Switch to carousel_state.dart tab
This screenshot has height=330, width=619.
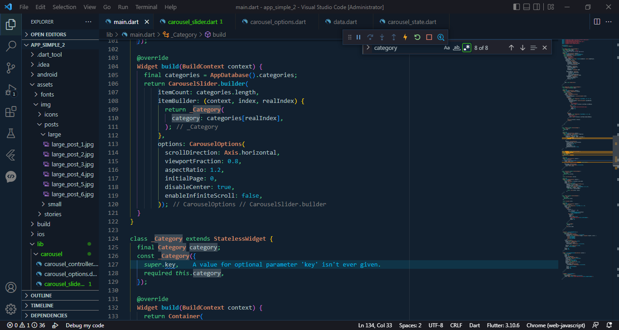[412, 22]
